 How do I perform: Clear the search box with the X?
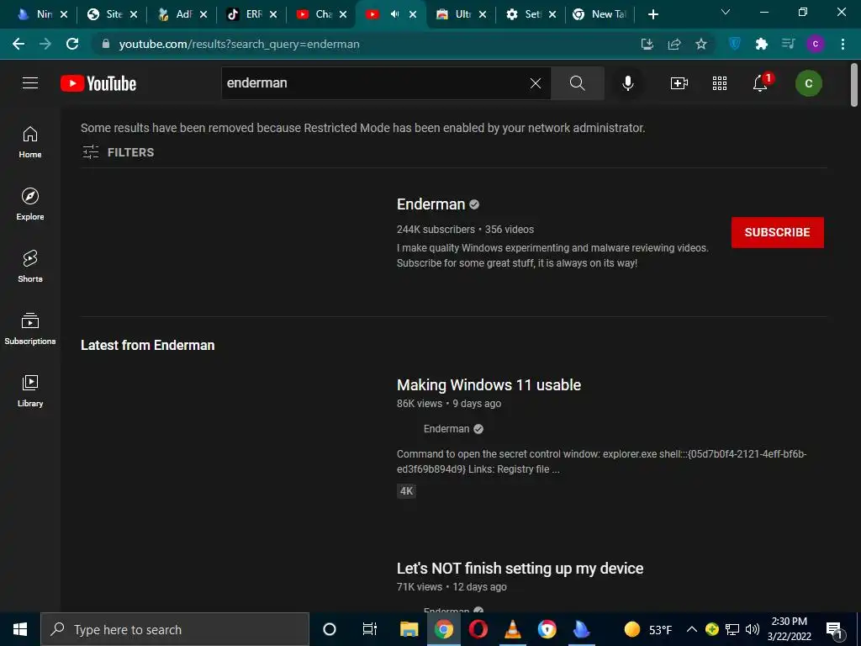click(536, 83)
